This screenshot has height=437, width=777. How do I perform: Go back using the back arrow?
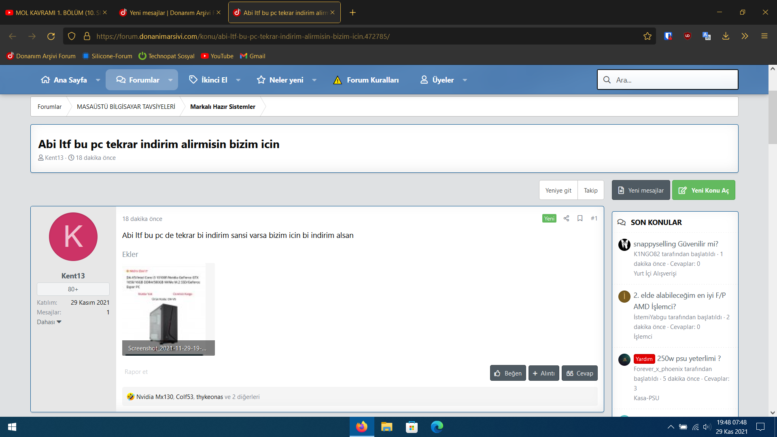(x=13, y=36)
